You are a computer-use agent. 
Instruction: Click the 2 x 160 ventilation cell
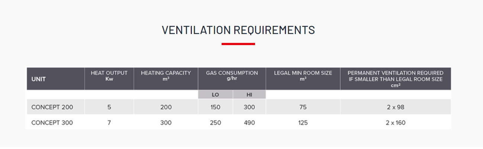pyautogui.click(x=395, y=123)
